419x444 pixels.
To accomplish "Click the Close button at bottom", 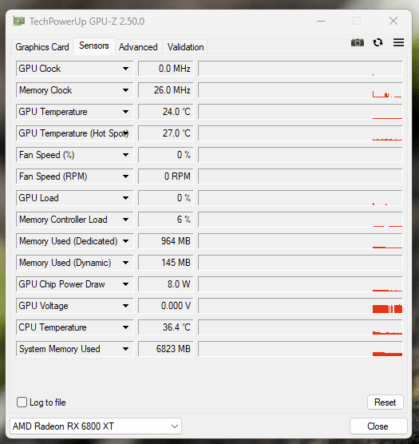I will point(378,426).
